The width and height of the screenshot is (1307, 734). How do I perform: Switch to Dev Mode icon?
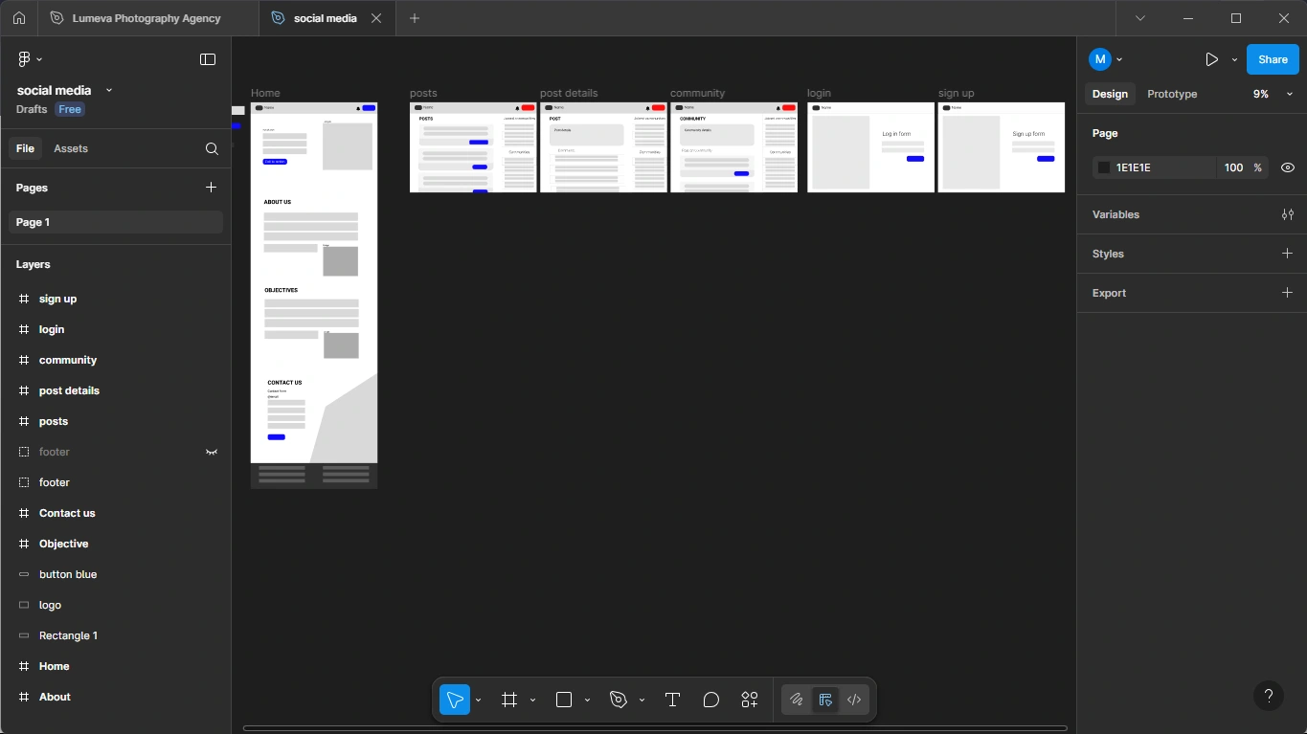coord(854,700)
